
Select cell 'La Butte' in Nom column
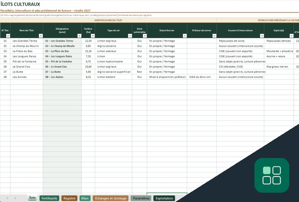tap(27, 72)
